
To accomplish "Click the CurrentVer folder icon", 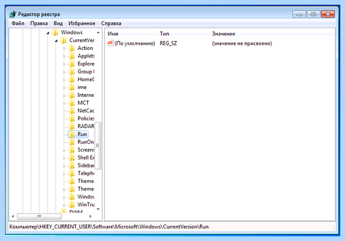I will pos(64,40).
